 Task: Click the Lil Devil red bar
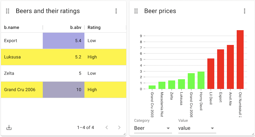pos(211,74)
